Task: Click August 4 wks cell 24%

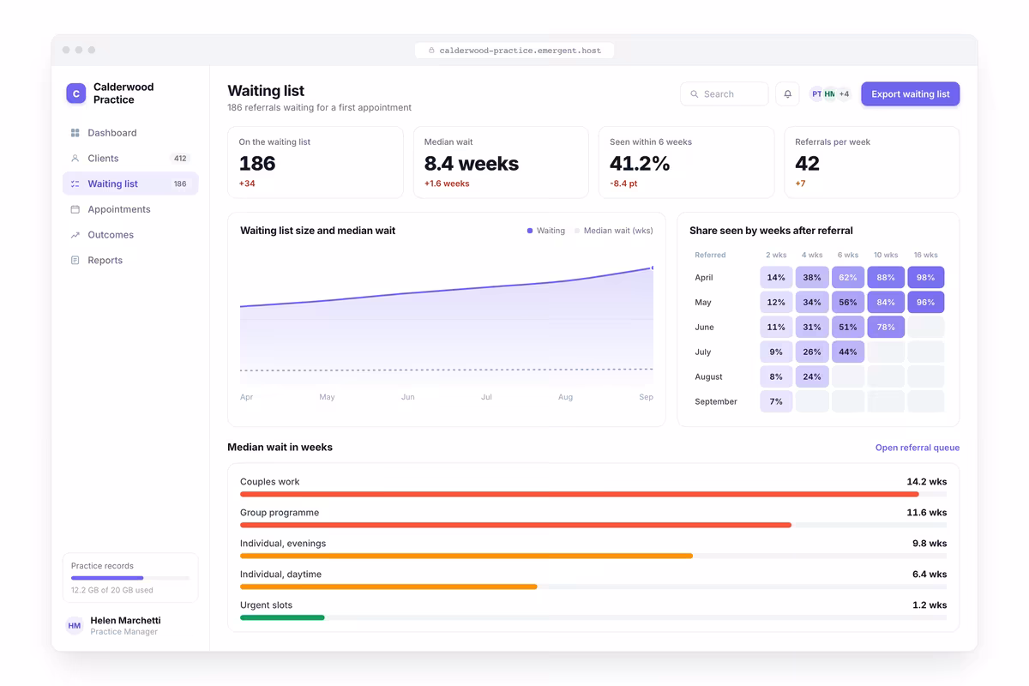Action: [x=812, y=376]
